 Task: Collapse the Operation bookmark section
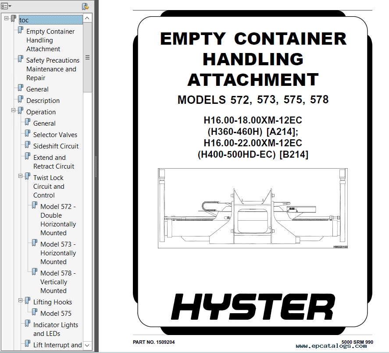point(14,110)
